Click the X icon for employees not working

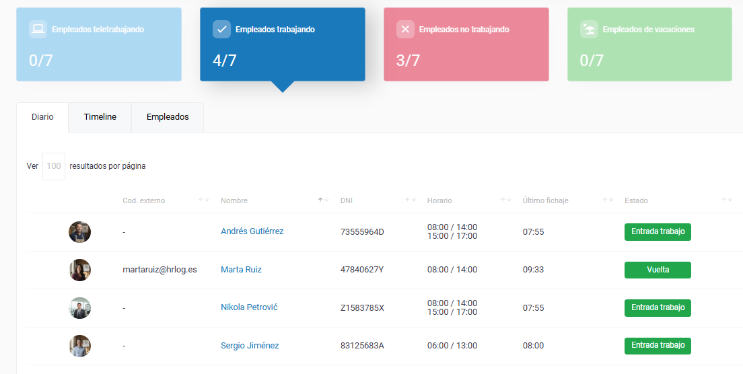405,29
